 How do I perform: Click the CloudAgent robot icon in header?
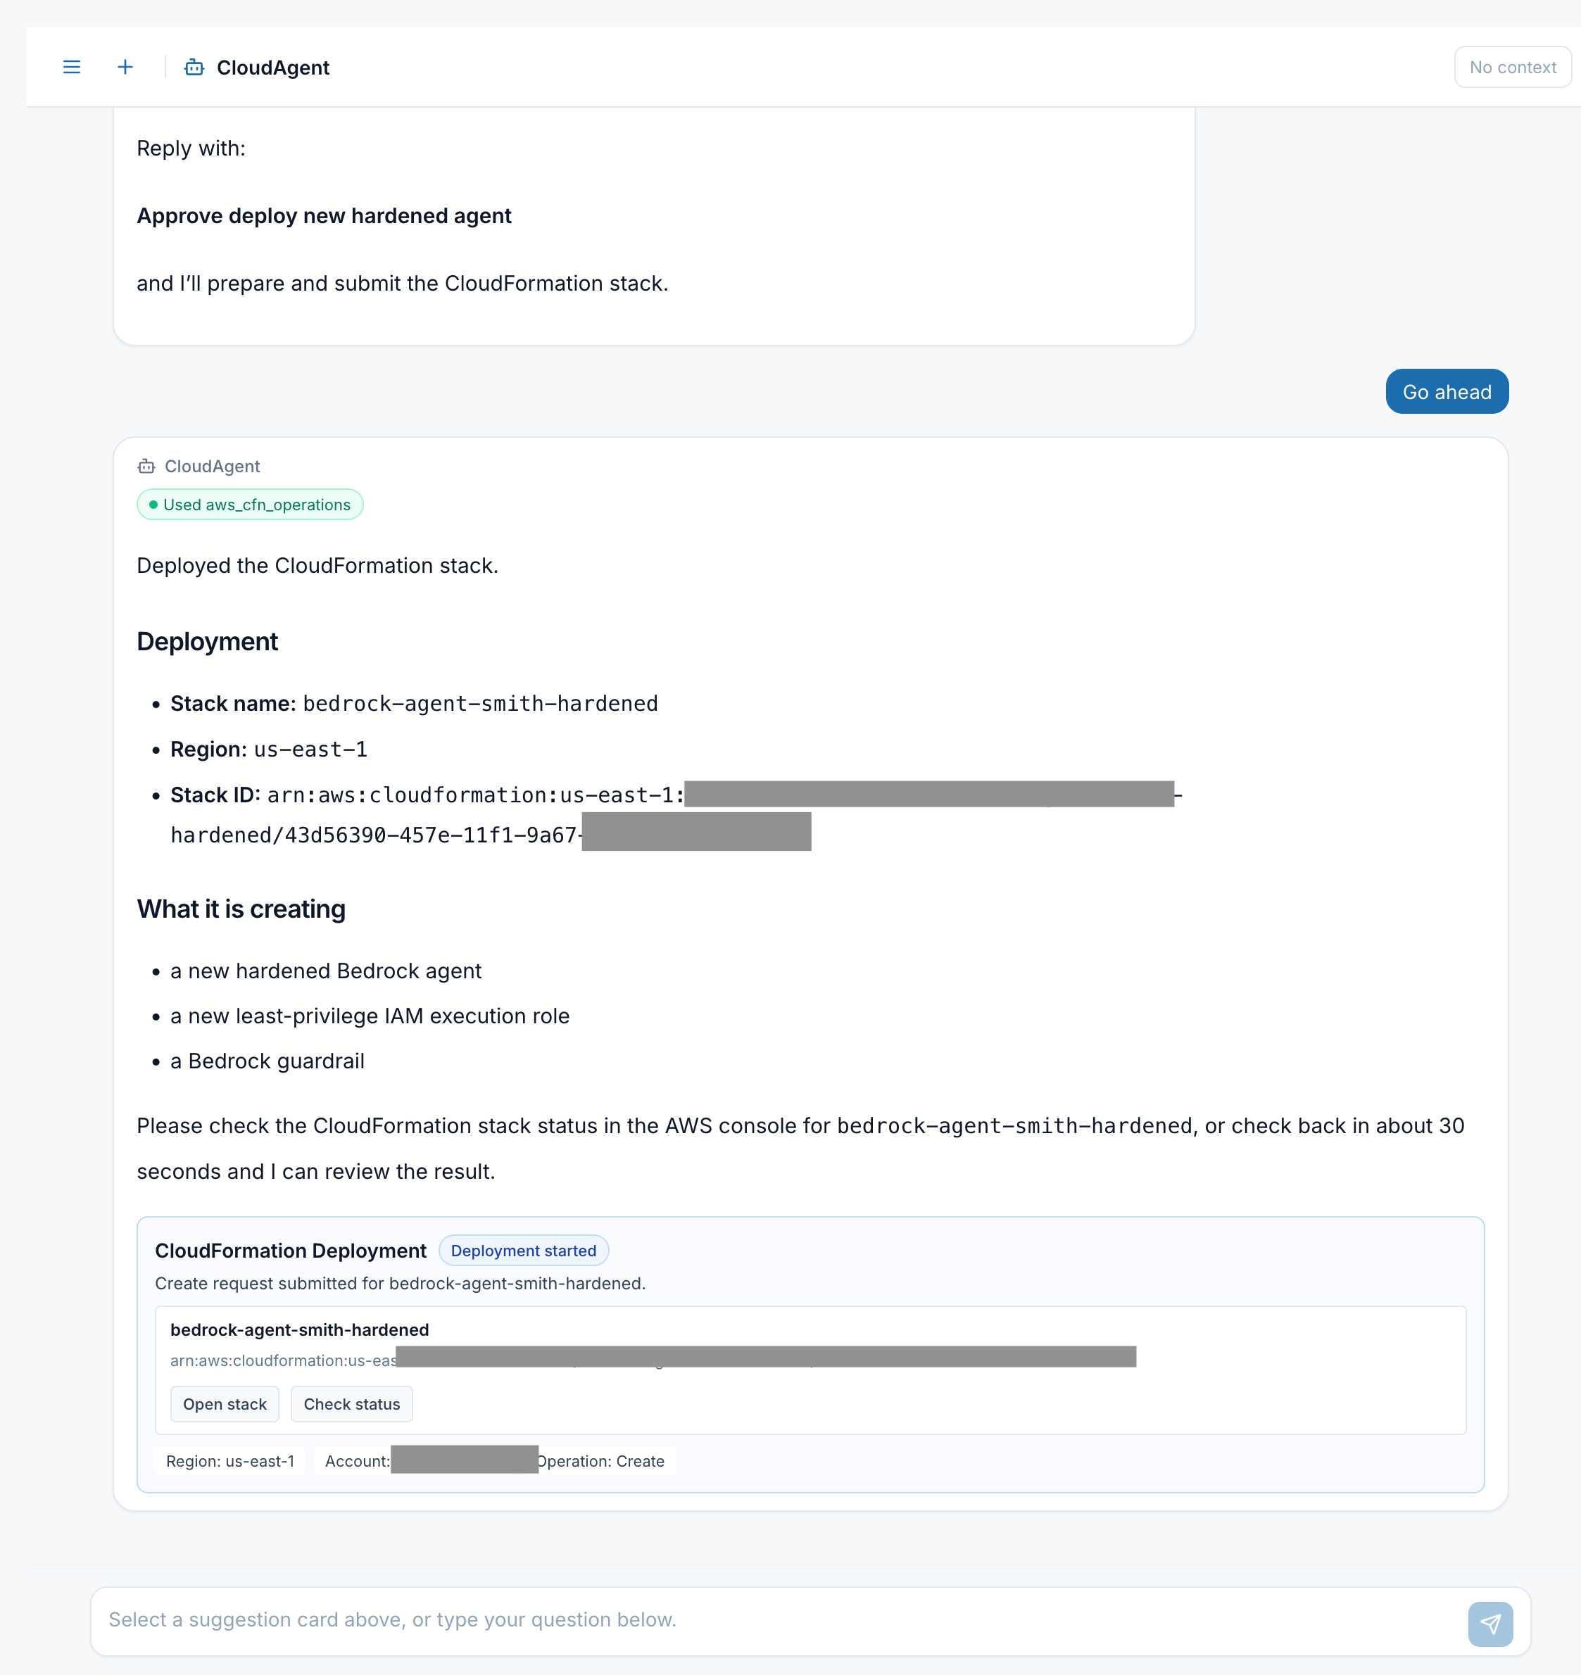pos(194,68)
